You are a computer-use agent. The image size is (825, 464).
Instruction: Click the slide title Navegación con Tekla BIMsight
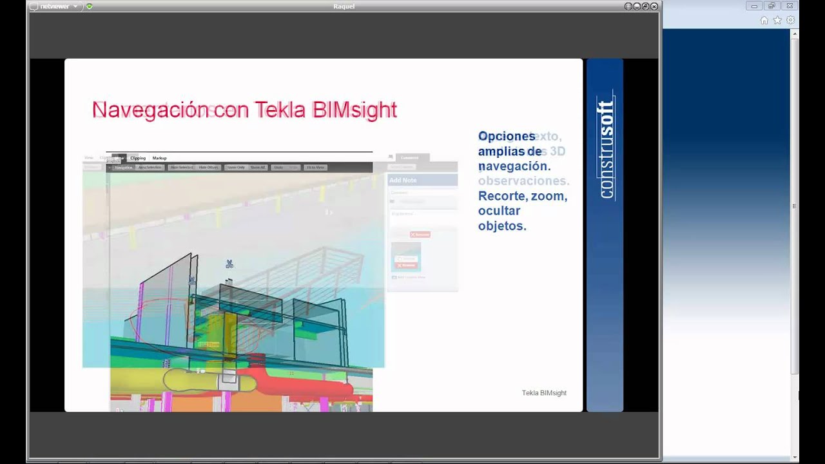tap(244, 110)
